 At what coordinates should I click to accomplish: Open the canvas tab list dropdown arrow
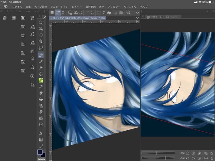pos(138,18)
